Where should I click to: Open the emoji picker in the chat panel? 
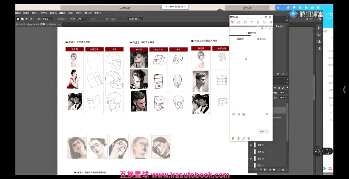(234, 114)
